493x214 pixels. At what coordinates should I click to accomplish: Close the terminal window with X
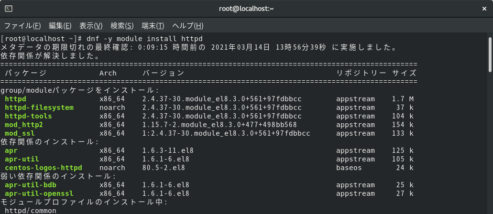(484, 9)
